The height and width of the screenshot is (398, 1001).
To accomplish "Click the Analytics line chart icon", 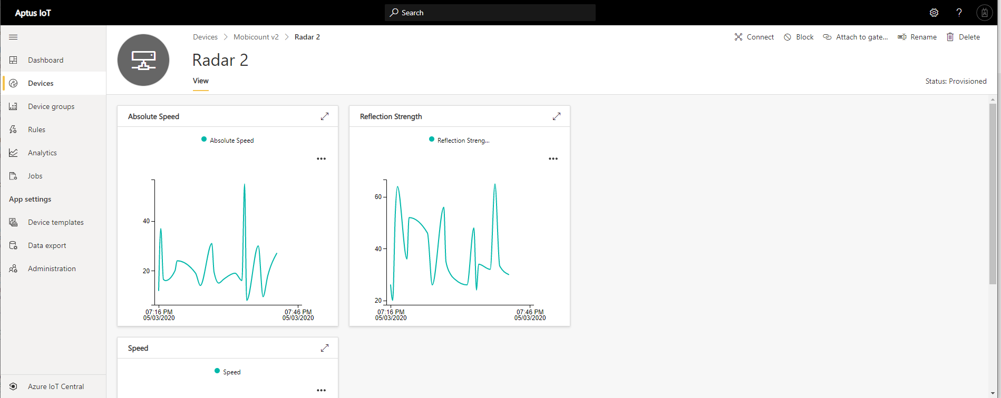I will (x=13, y=153).
